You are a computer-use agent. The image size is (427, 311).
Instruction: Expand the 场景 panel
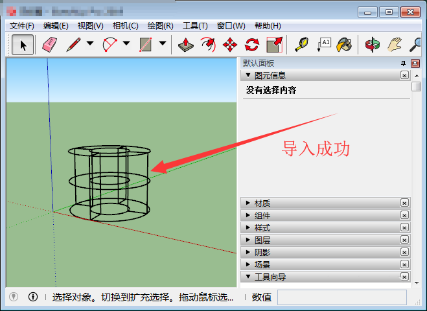[248, 264]
